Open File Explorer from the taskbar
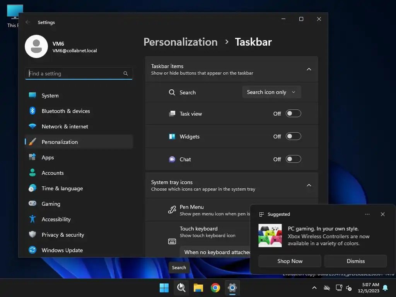Image resolution: width=396 pixels, height=297 pixels. tap(198, 288)
